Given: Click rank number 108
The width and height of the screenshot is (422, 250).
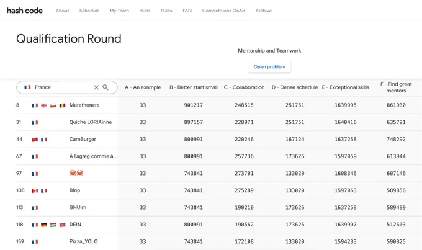Looking at the screenshot, I should [20, 190].
